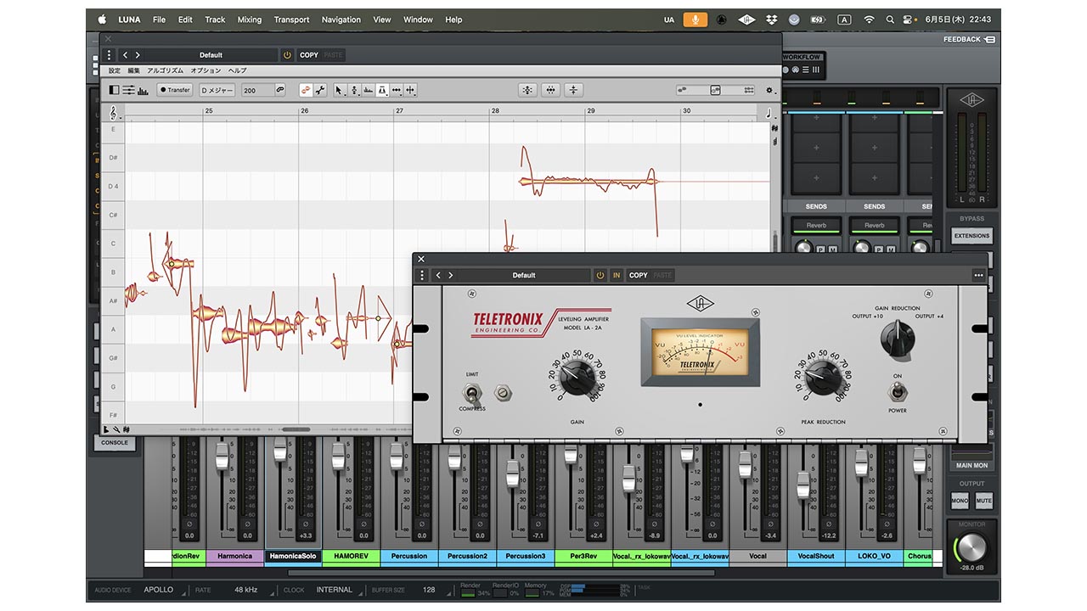The width and height of the screenshot is (1087, 611).
Task: Open the D メジャー key dropdown
Action: pos(217,90)
